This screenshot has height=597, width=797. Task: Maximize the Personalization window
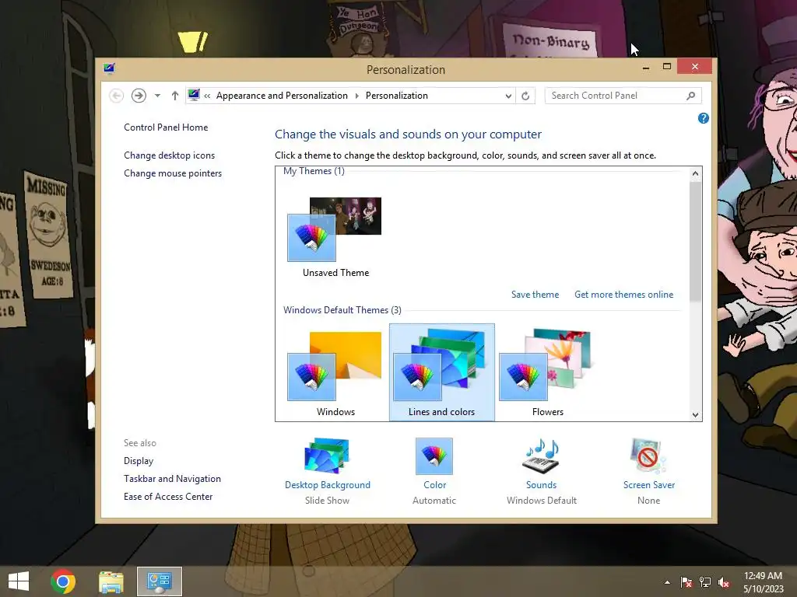(667, 67)
